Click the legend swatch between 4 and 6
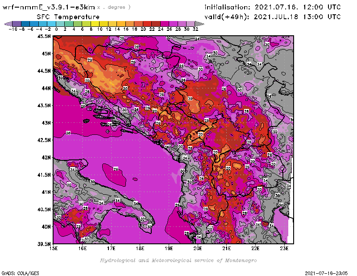The image size is (357, 276). (x=77, y=24)
